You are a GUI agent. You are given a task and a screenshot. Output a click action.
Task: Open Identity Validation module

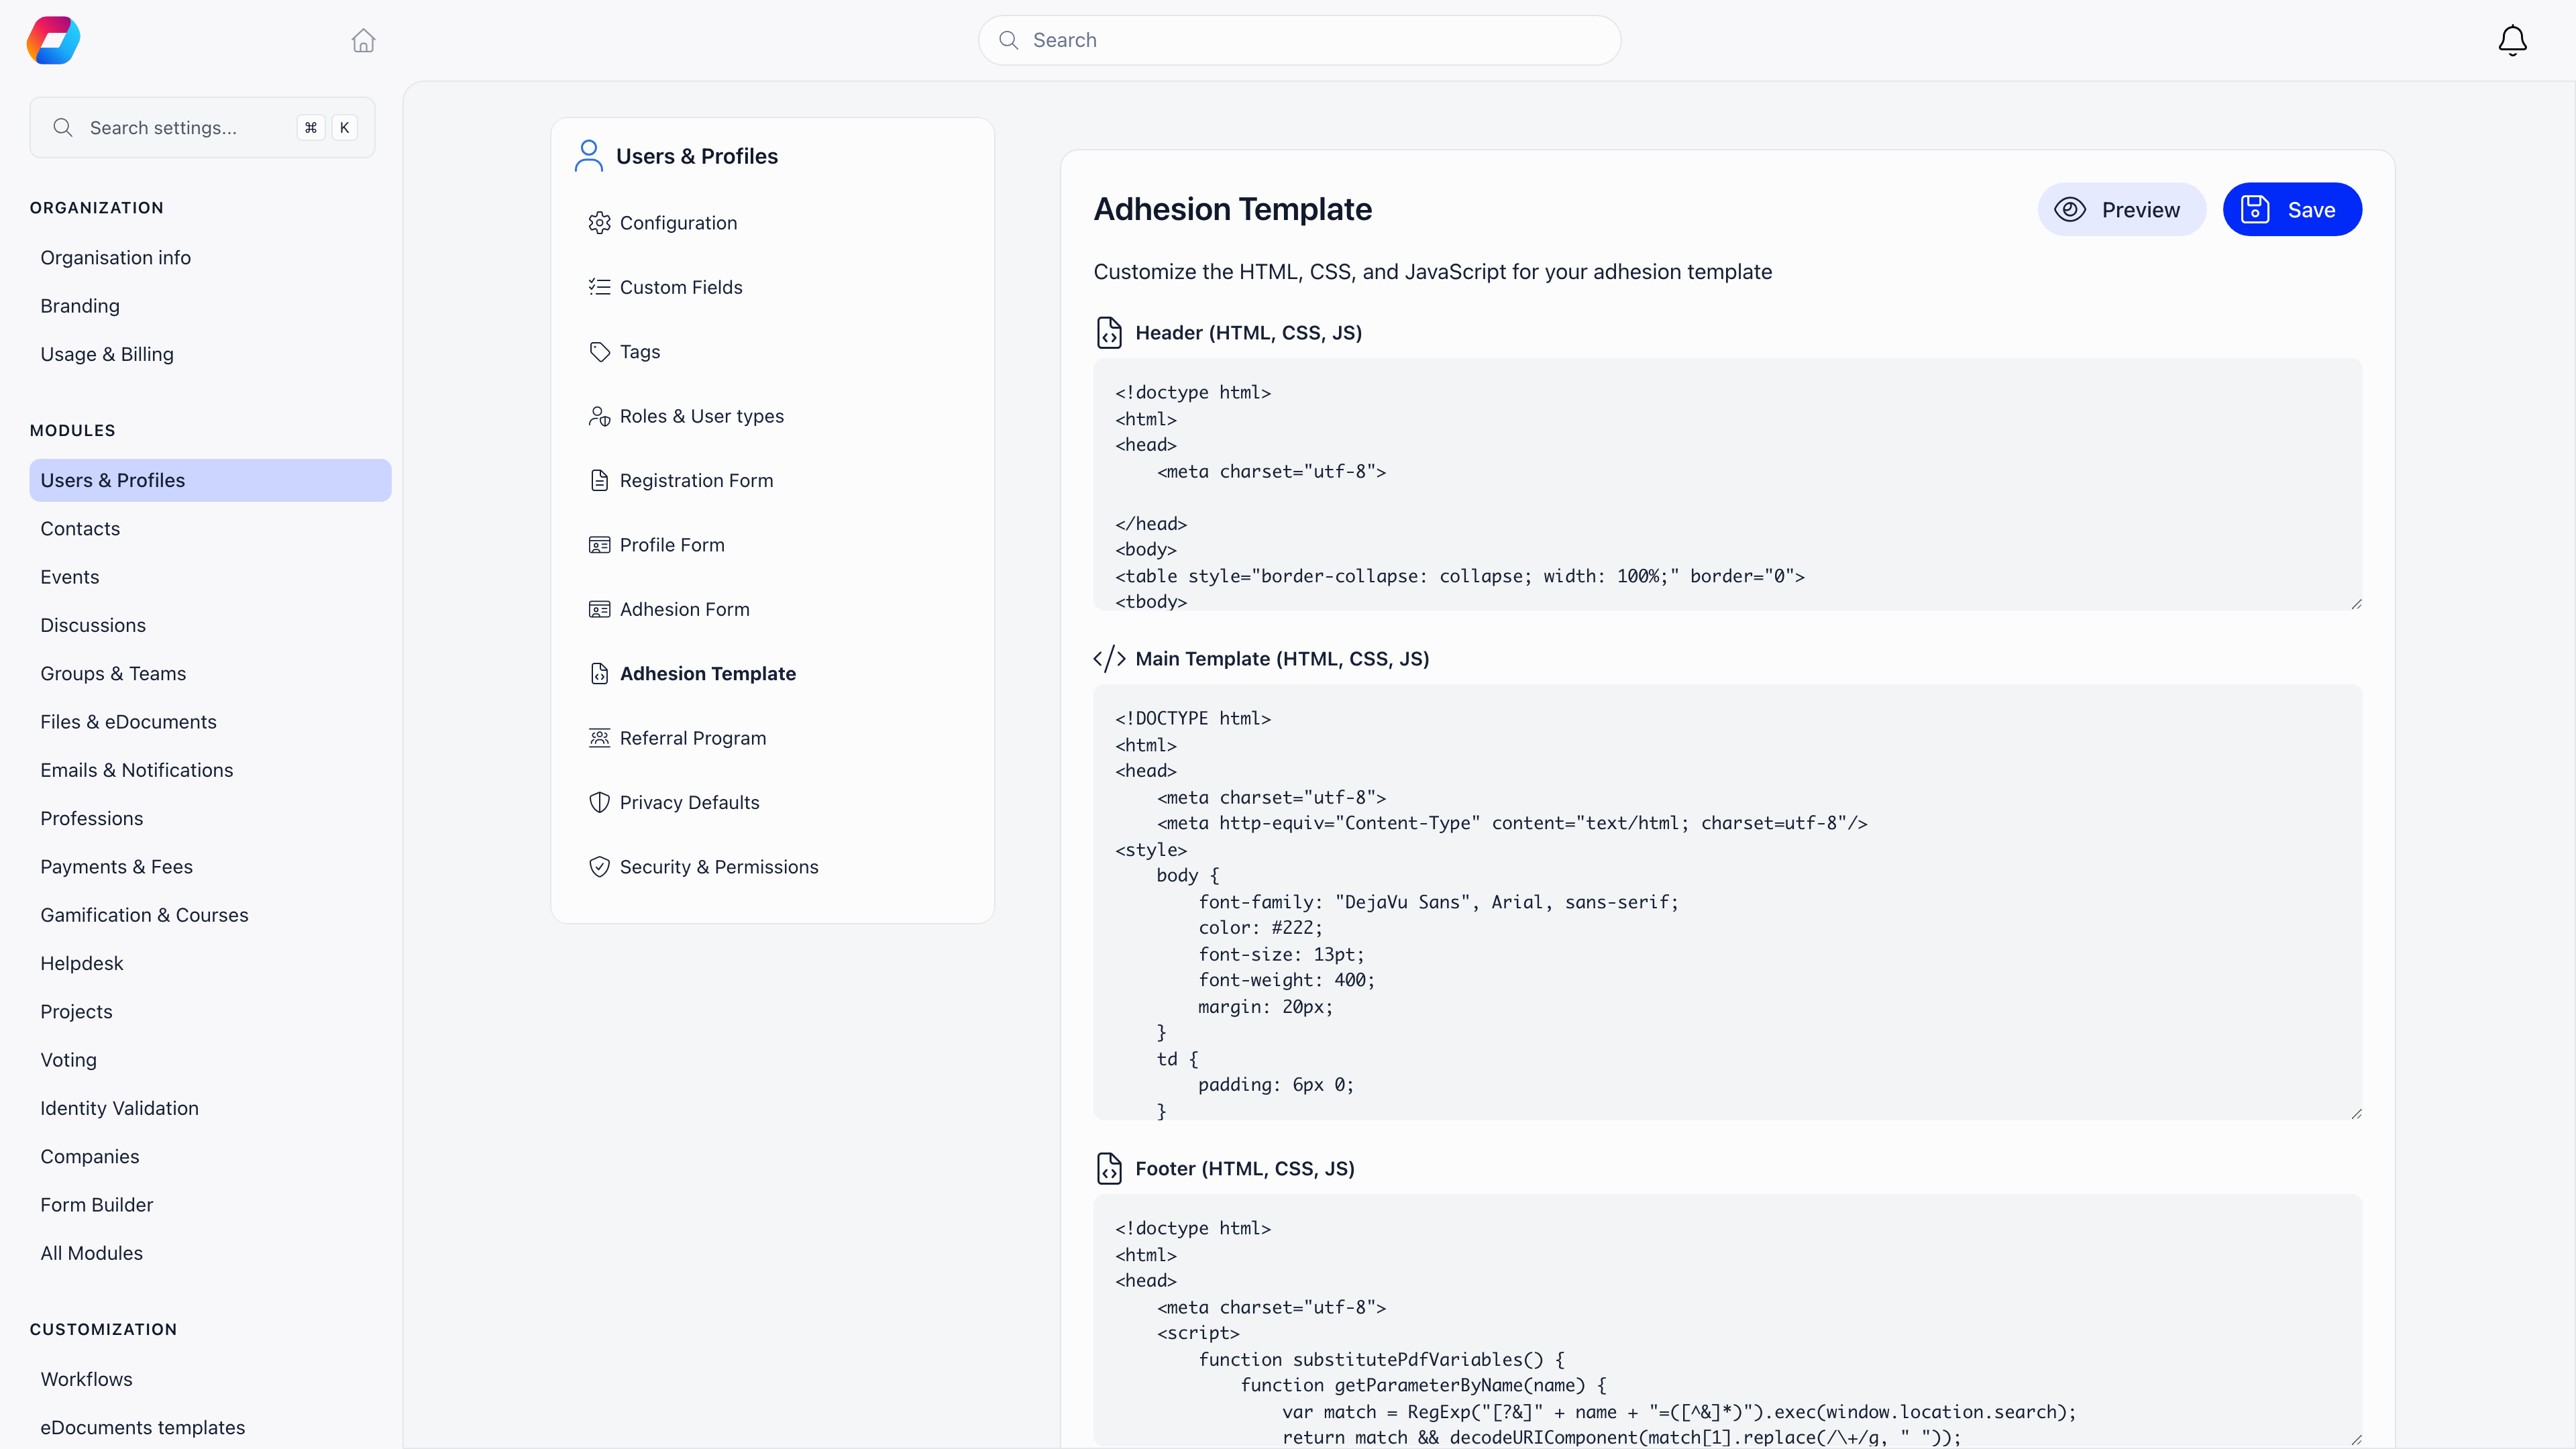click(x=119, y=1109)
